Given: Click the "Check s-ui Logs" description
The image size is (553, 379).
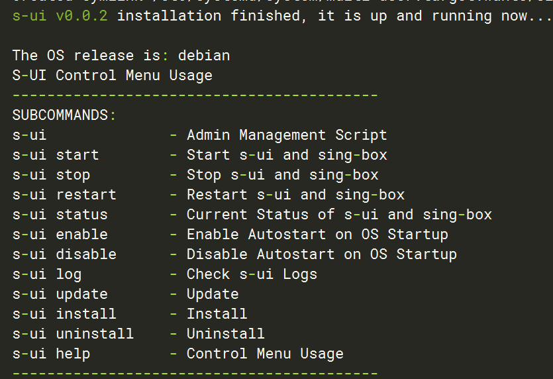Looking at the screenshot, I should (x=252, y=274).
